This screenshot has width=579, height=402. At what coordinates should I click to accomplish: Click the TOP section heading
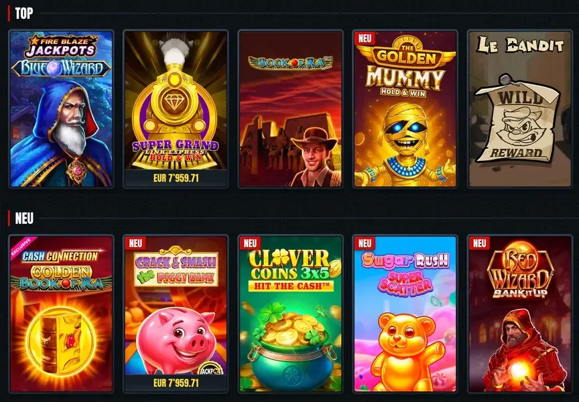(x=24, y=13)
